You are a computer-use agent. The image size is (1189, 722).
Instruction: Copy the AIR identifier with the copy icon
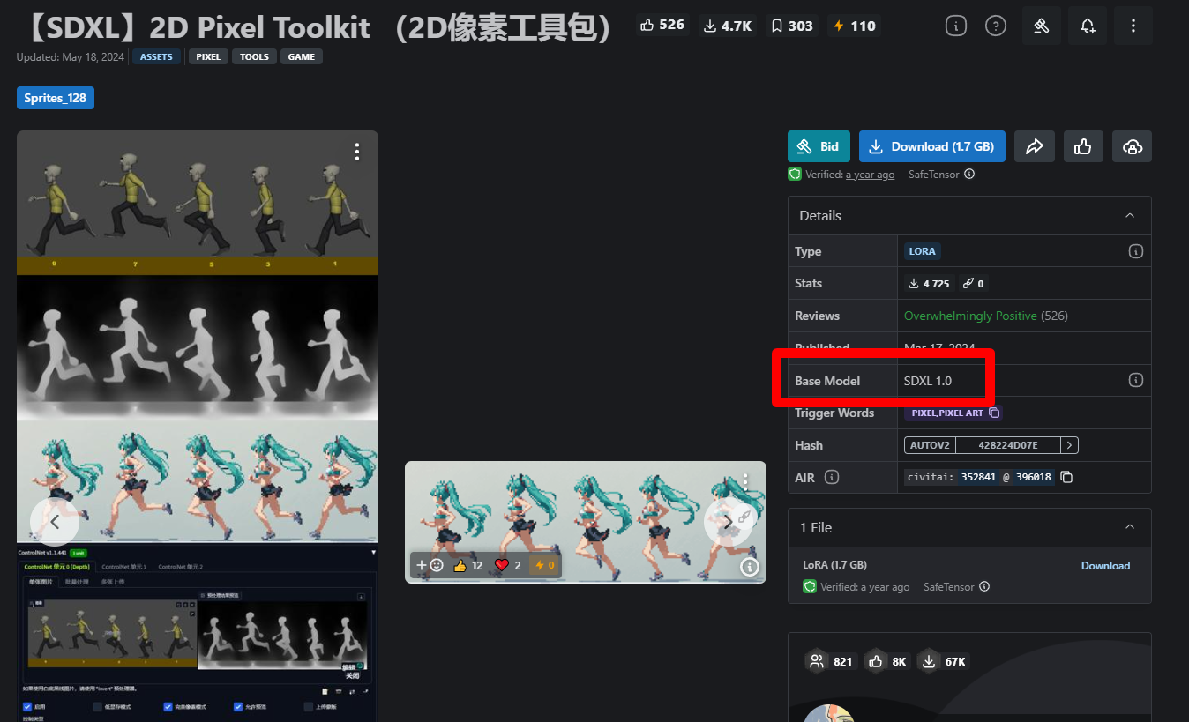tap(1066, 477)
